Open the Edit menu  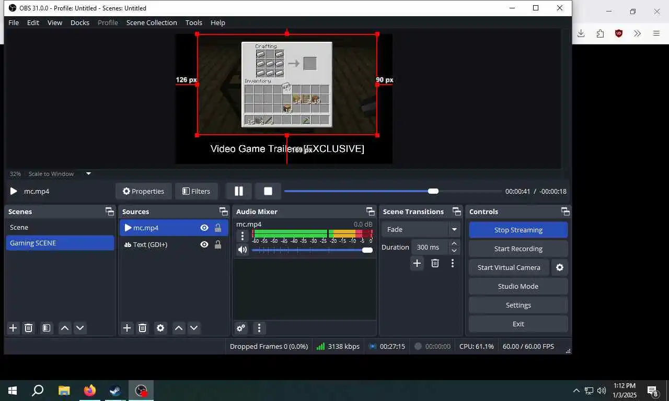33,22
